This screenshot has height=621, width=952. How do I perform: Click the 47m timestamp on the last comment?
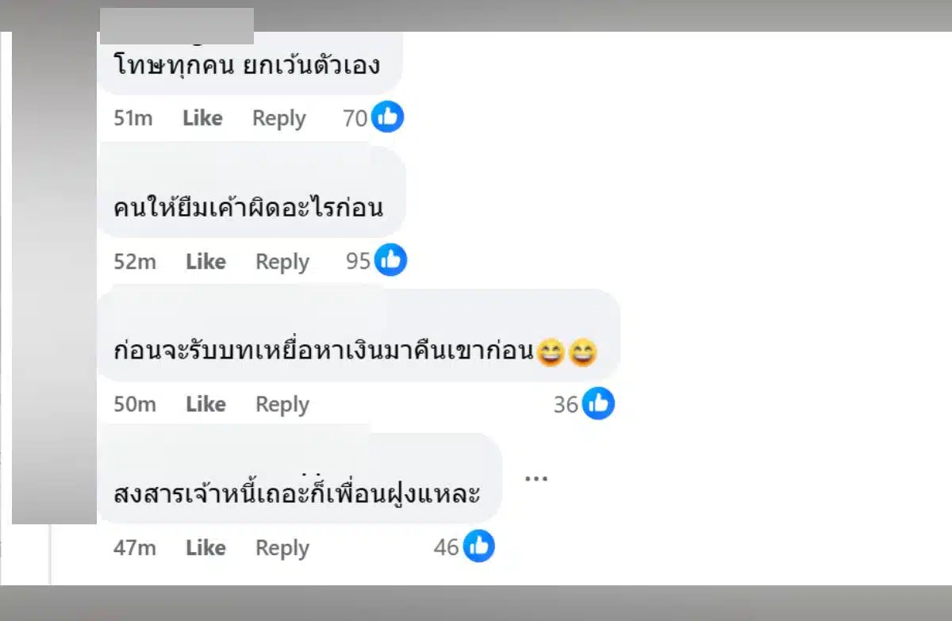coord(134,547)
